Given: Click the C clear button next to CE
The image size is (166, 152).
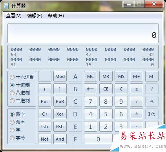Looking at the screenshot, I should point(121,89).
